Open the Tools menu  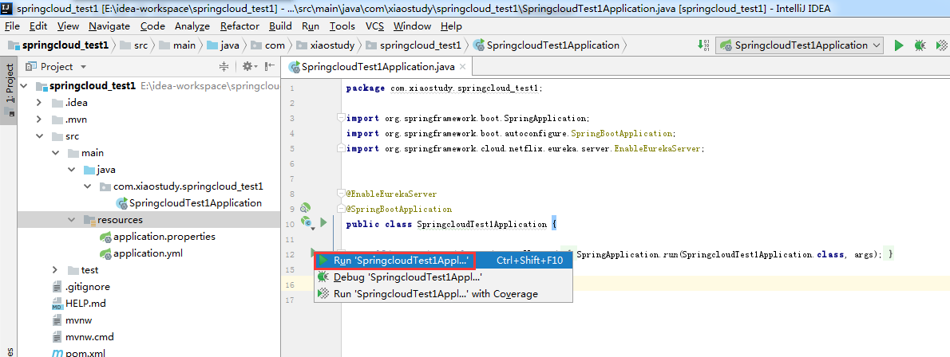click(342, 26)
